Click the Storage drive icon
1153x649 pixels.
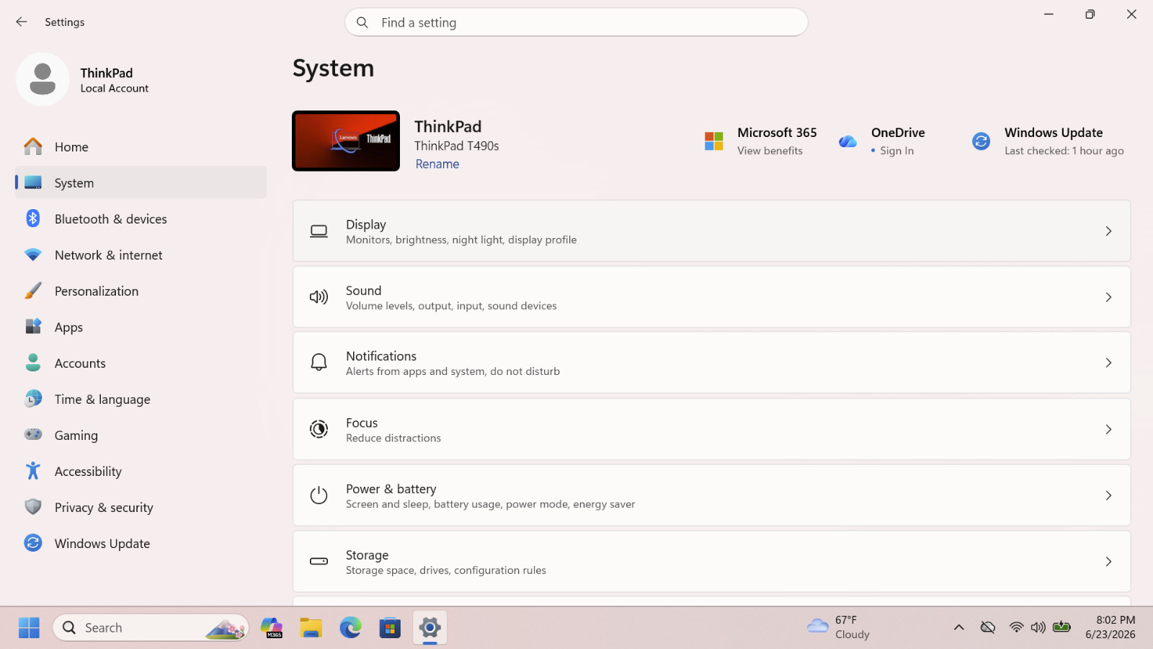[x=319, y=561]
